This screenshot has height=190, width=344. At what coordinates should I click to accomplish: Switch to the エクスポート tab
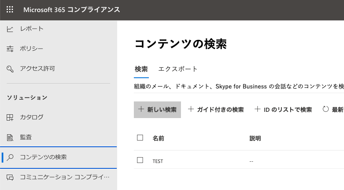[178, 69]
